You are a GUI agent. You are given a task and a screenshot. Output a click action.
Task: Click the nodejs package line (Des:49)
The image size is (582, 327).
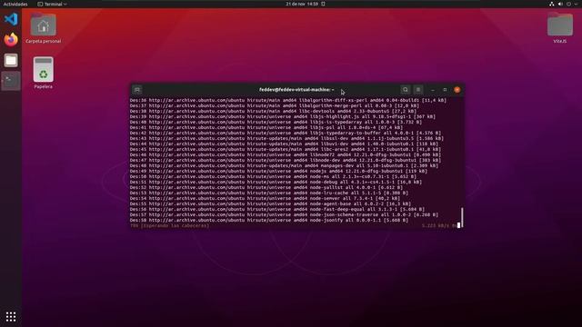[278, 171]
